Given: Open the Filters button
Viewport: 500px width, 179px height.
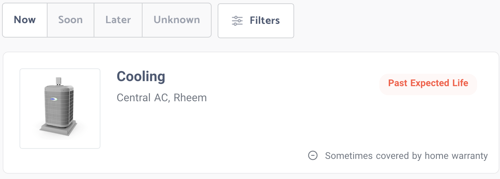Looking at the screenshot, I should pos(256,21).
